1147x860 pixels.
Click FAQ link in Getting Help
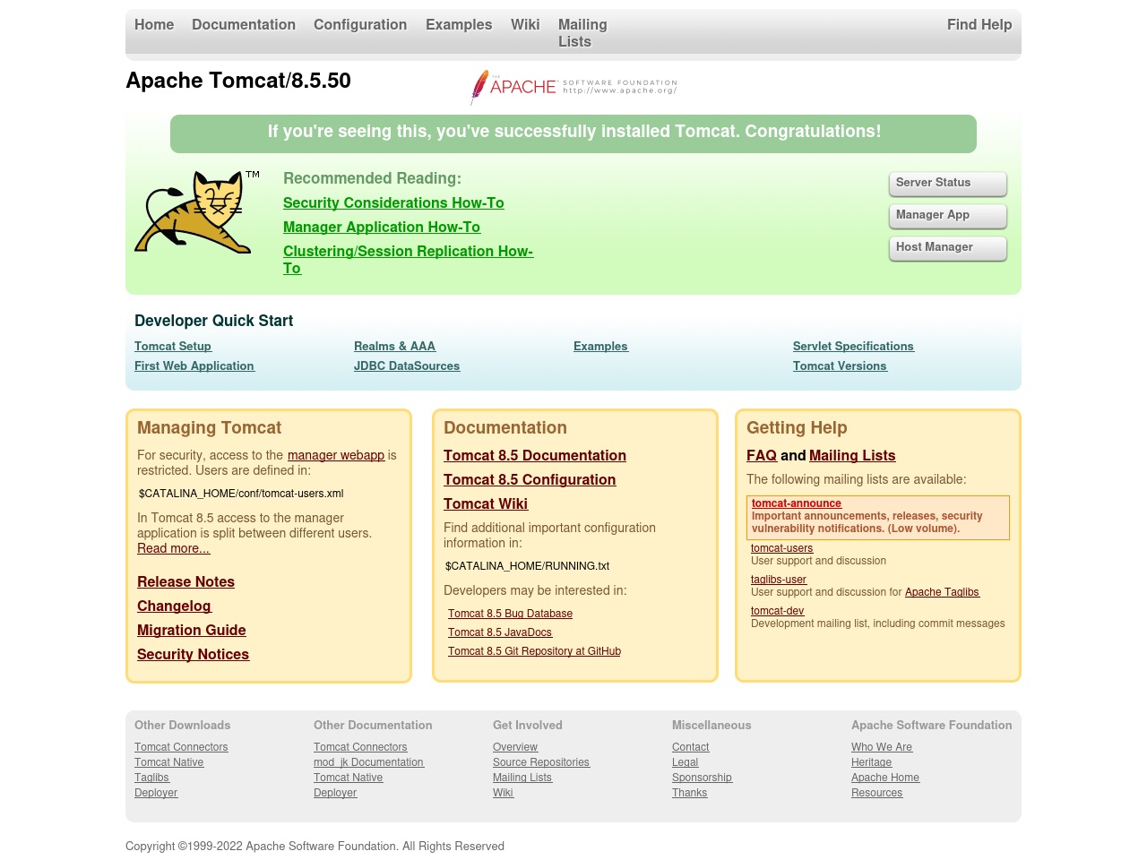click(762, 456)
